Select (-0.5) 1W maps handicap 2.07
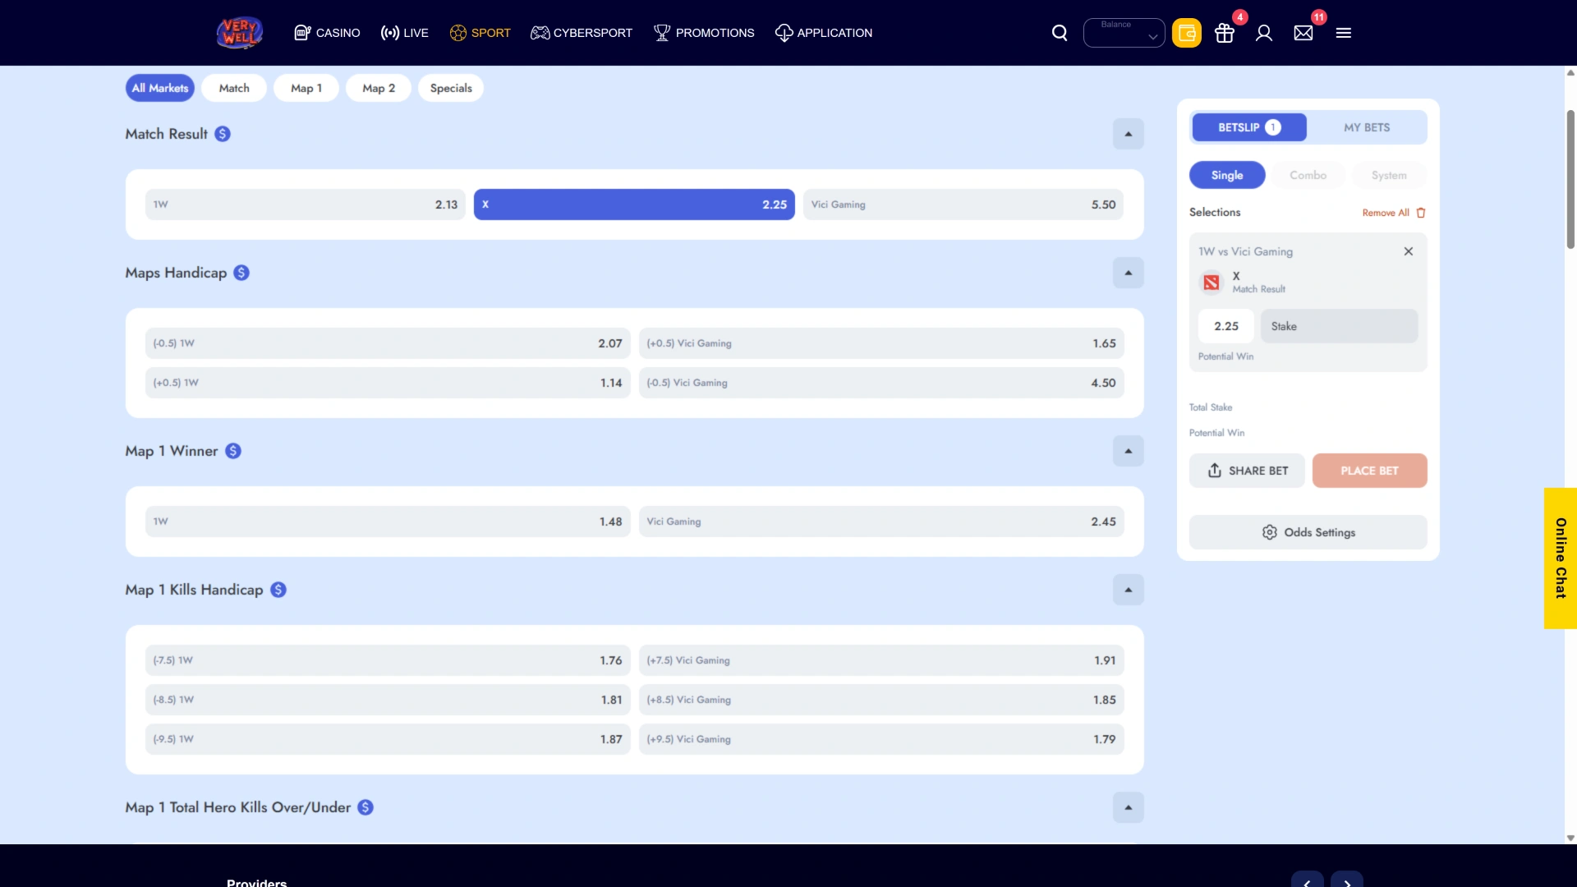 388,343
